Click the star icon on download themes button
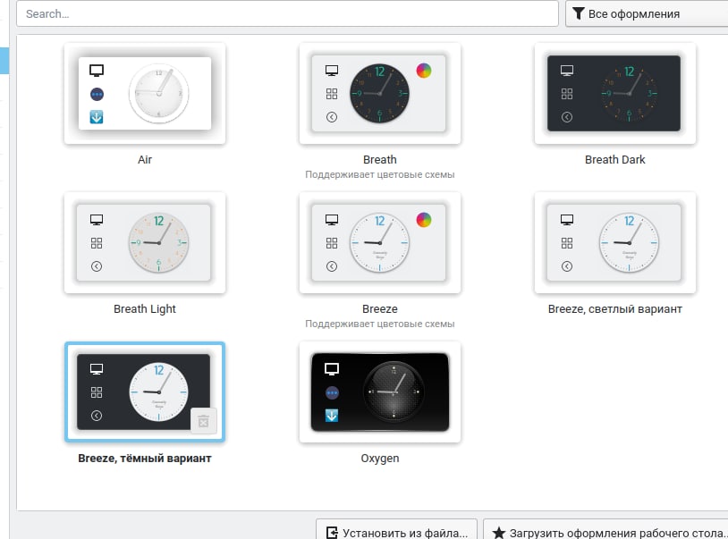The height and width of the screenshot is (539, 728). pos(499,533)
